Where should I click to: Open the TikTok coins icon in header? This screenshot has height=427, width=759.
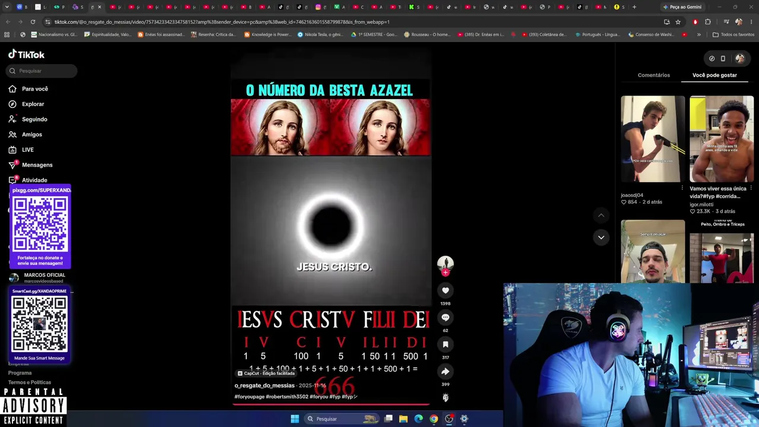point(712,58)
